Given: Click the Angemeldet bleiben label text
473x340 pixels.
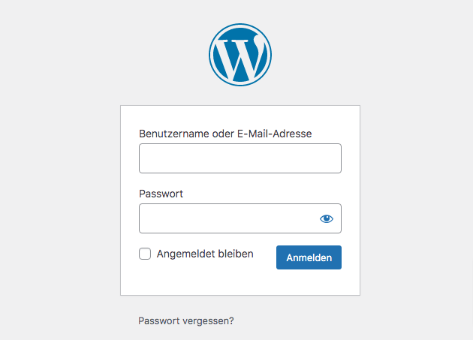Looking at the screenshot, I should [205, 254].
